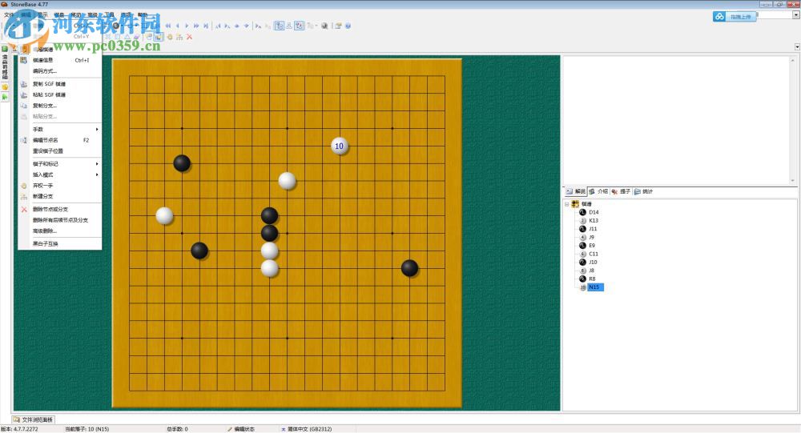Switch to the 解说 tab
The width and height of the screenshot is (801, 433).
point(576,191)
